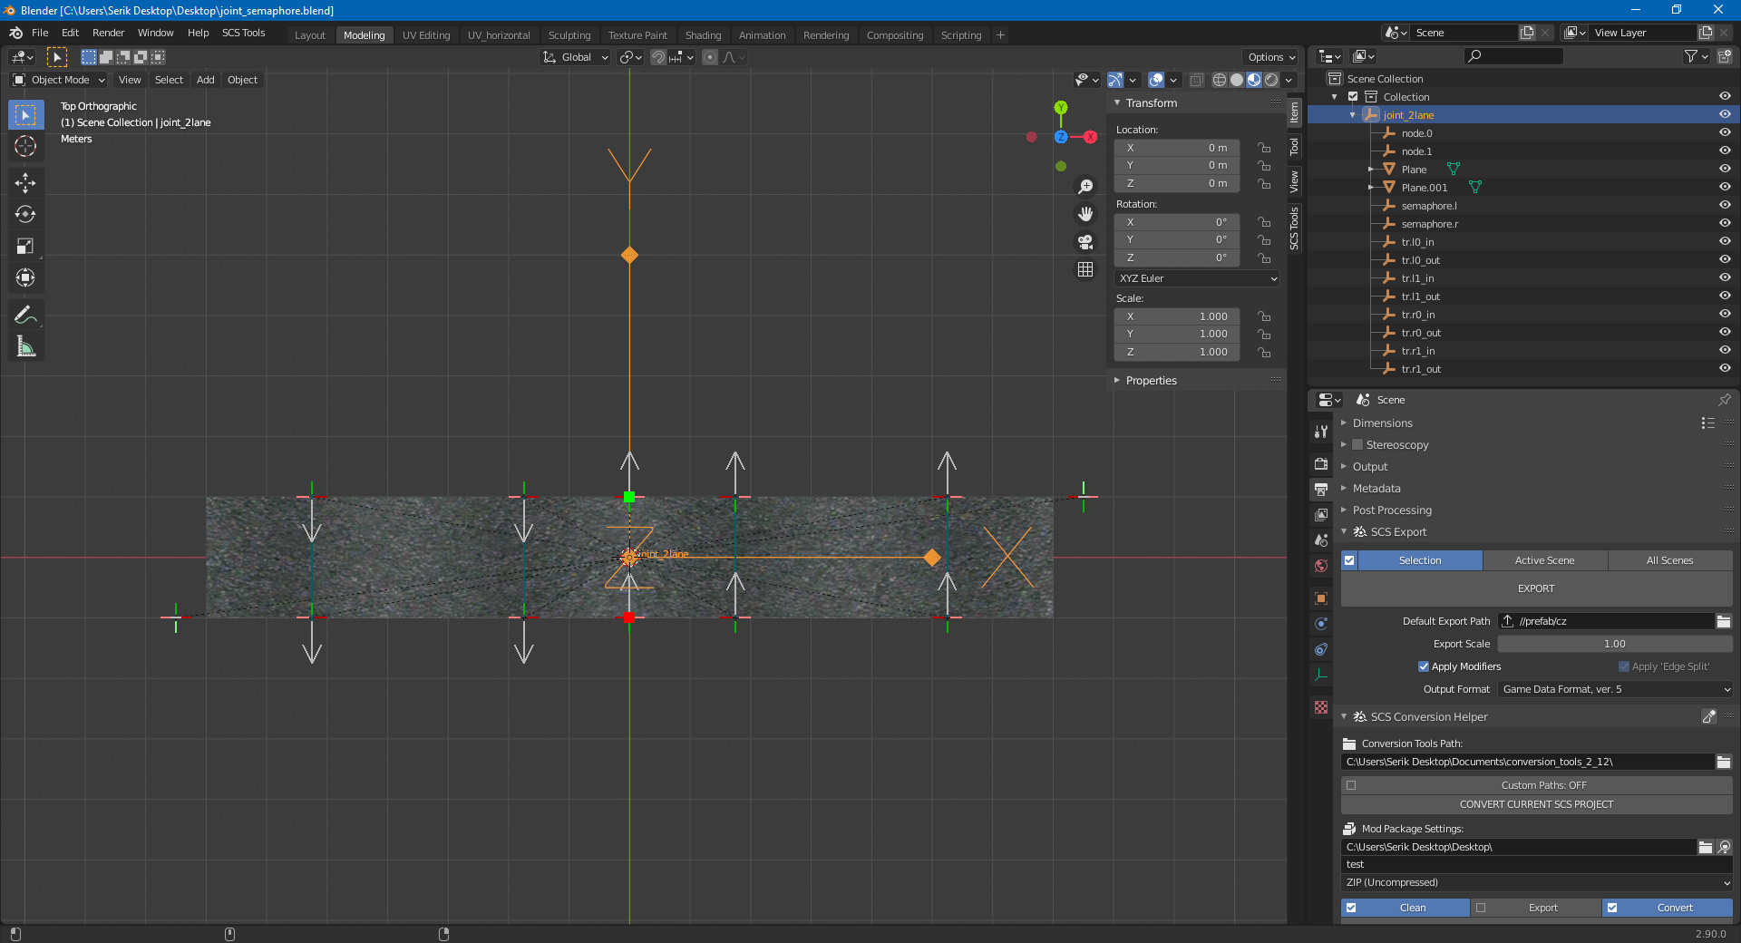
Task: Select the Move tool in the toolbar
Action: coord(25,183)
